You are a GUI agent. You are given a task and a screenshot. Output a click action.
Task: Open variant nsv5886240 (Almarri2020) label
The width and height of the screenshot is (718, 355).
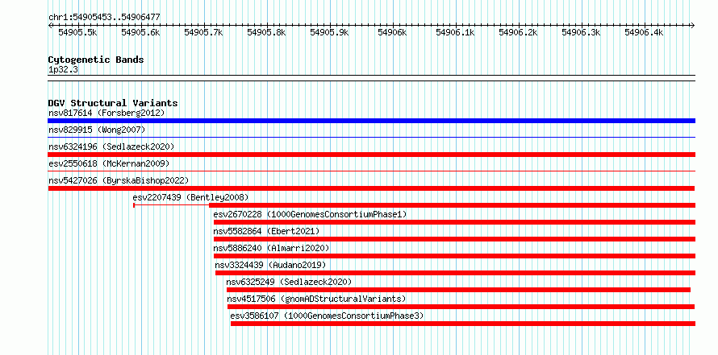(271, 248)
